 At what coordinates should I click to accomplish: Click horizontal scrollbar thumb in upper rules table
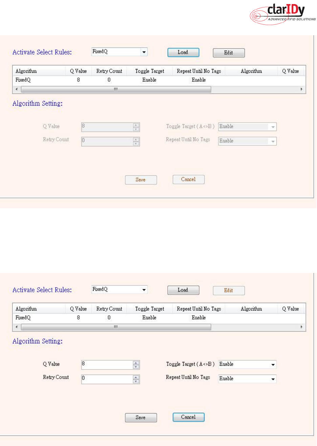pos(116,89)
